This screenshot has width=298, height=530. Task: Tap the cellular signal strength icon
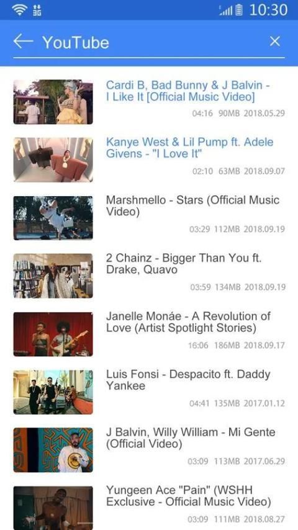click(x=226, y=11)
